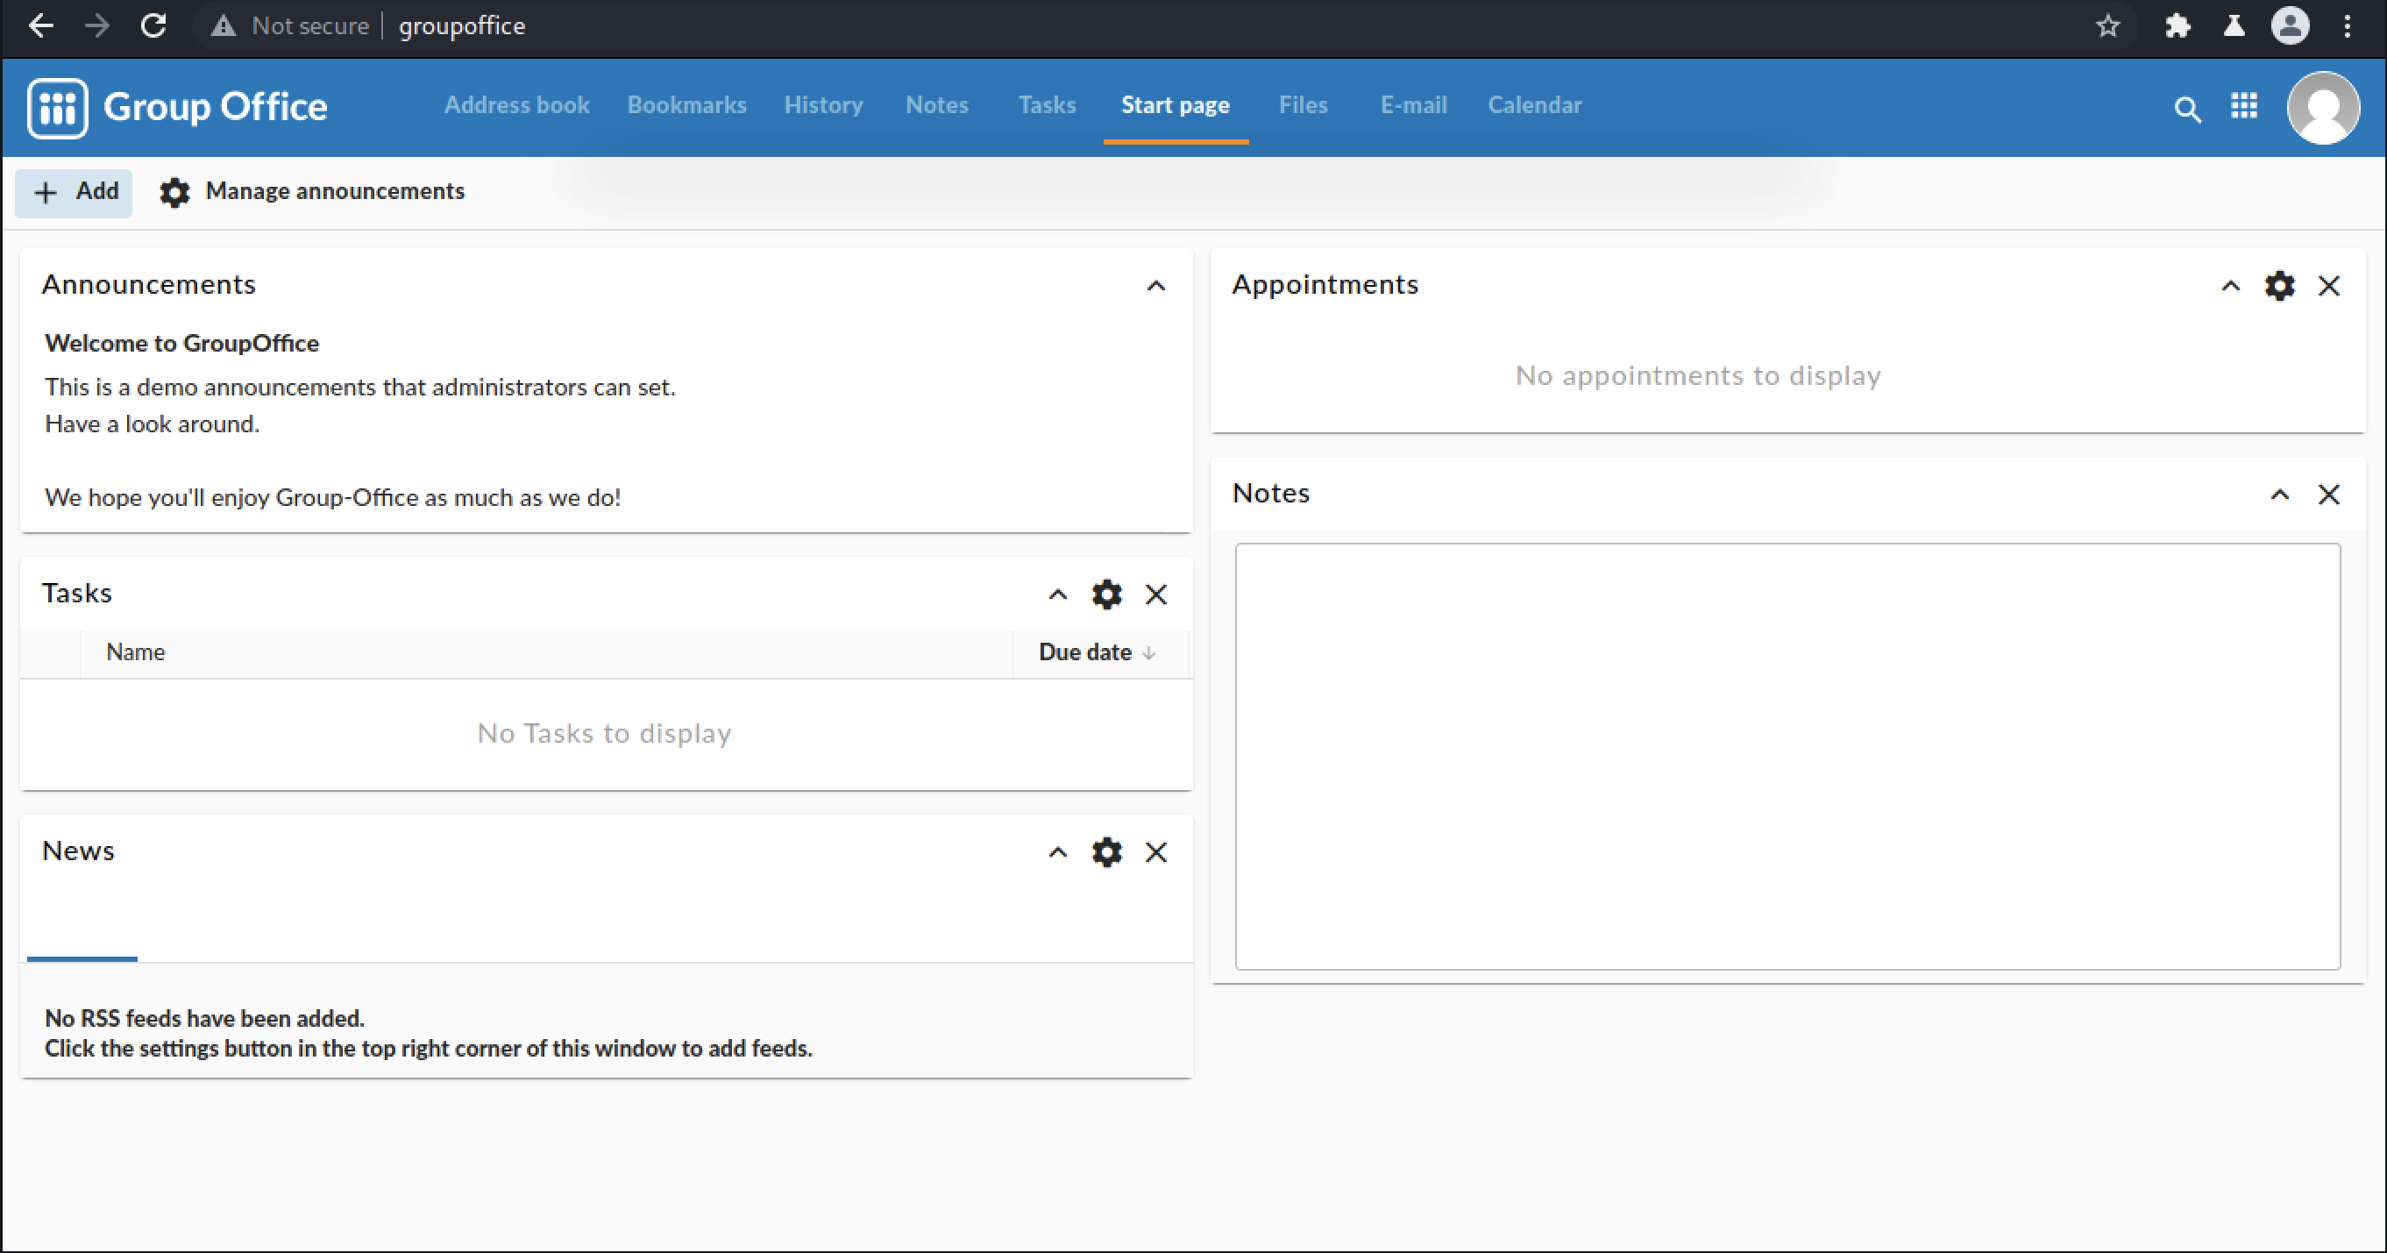Open the search magnifier in the header
This screenshot has height=1253, width=2387.
(x=2187, y=109)
